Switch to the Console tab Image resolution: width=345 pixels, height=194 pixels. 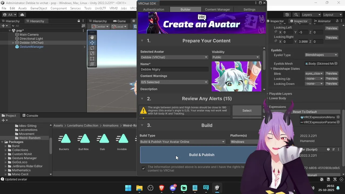coord(30,116)
